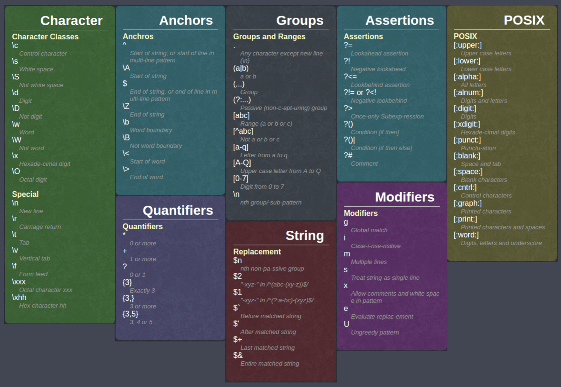Click the \xhh hex character entry
The image size is (561, 387).
click(19, 298)
